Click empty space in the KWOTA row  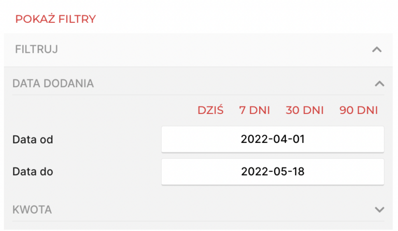click(x=209, y=210)
